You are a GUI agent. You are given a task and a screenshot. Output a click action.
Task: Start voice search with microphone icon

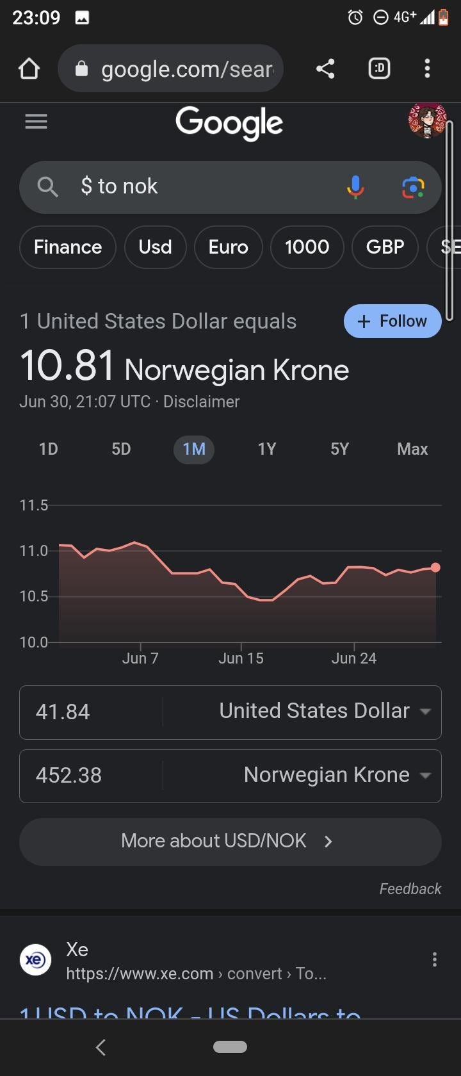click(x=355, y=187)
